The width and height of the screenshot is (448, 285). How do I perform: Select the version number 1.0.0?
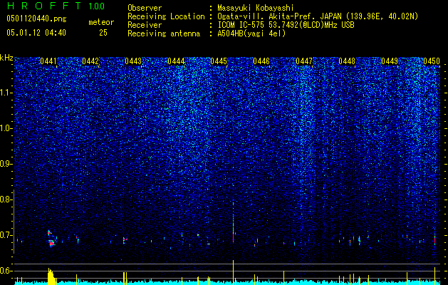(x=96, y=6)
